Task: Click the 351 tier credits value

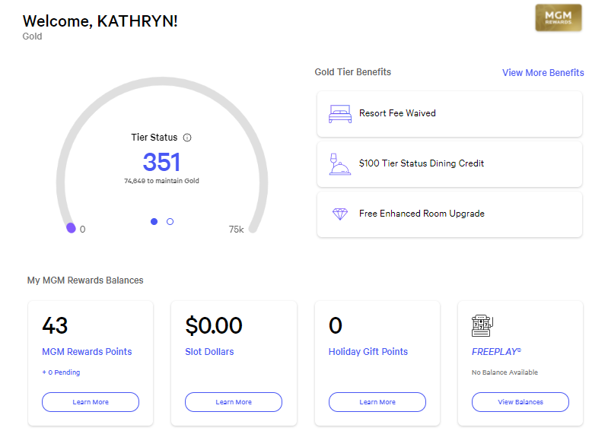Action: click(x=161, y=162)
